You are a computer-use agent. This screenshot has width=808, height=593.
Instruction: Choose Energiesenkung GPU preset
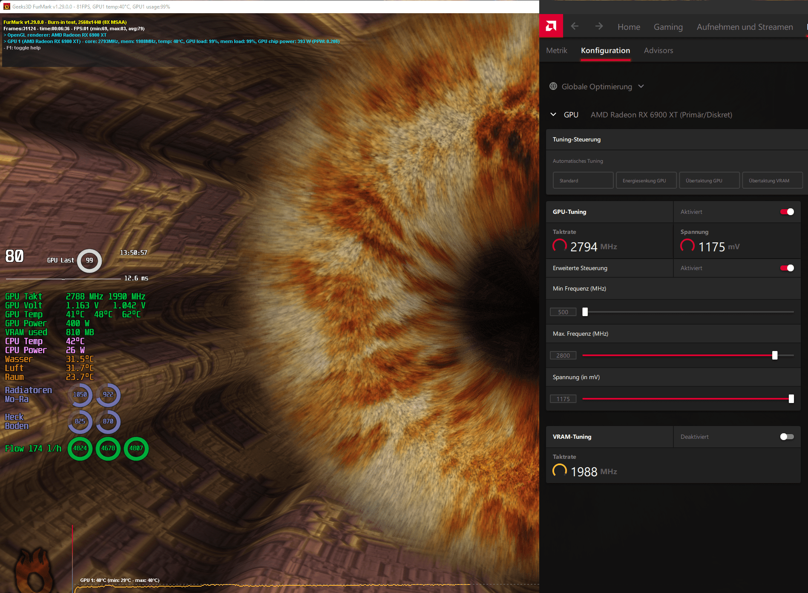click(x=646, y=181)
